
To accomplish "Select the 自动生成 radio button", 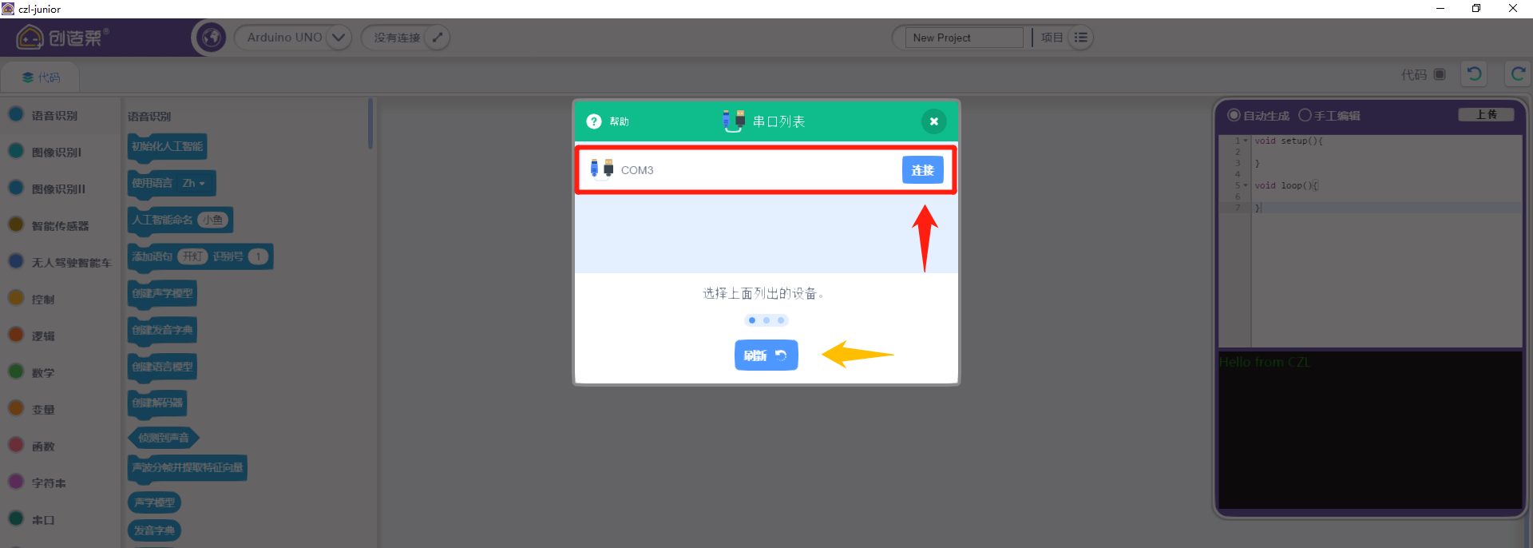I will 1234,115.
